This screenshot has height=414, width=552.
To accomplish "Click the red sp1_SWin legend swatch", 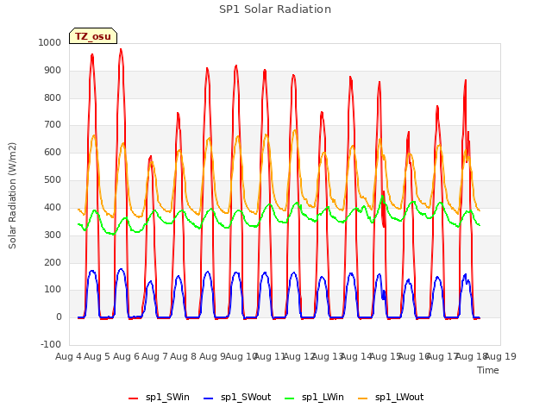I will [134, 398].
